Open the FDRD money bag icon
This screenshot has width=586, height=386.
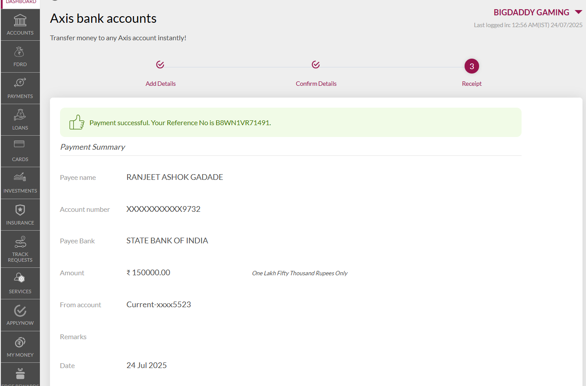click(x=20, y=53)
